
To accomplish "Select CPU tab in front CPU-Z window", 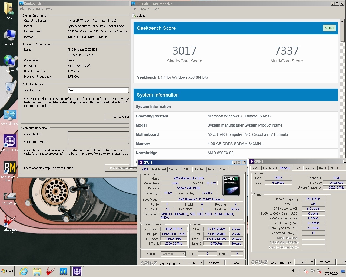I will pos(145,169).
